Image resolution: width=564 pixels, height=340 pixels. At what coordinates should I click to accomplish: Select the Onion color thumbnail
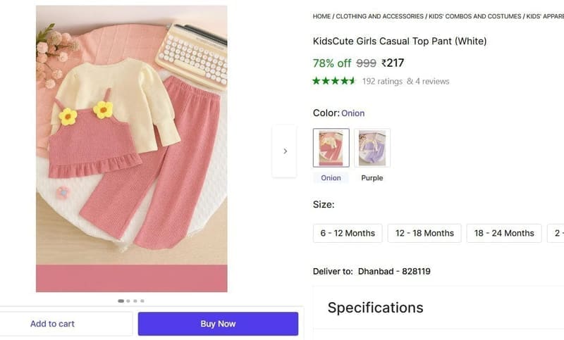pos(331,148)
